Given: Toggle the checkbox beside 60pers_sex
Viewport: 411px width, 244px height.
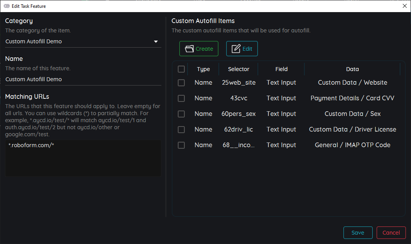Looking at the screenshot, I should pos(181,114).
